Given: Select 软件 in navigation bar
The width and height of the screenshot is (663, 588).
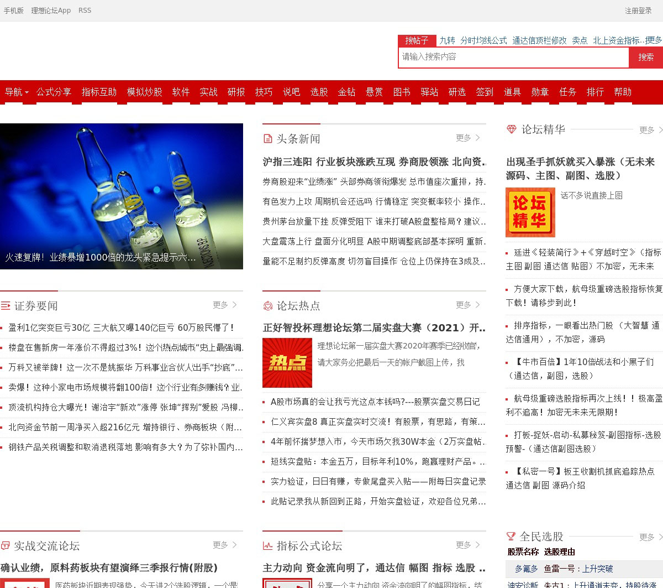Looking at the screenshot, I should tap(181, 92).
